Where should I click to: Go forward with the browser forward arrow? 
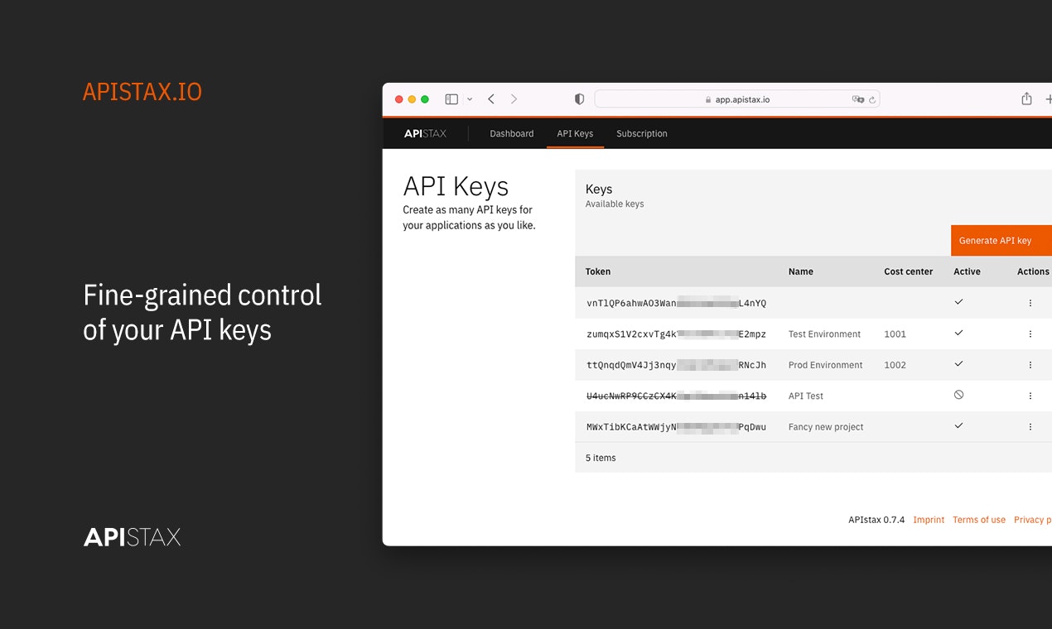tap(514, 99)
